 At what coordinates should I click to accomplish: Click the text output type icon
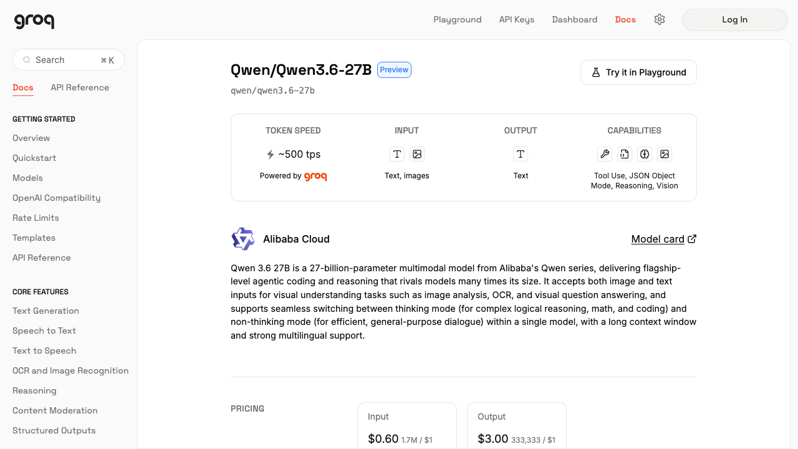click(x=521, y=154)
